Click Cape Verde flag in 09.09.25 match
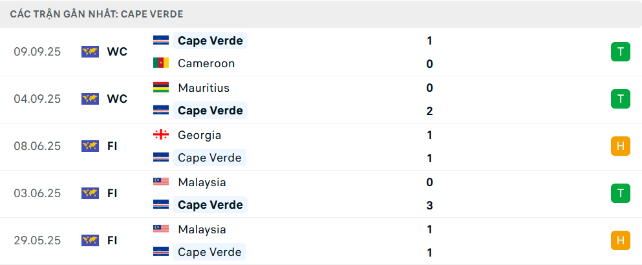 tap(161, 41)
